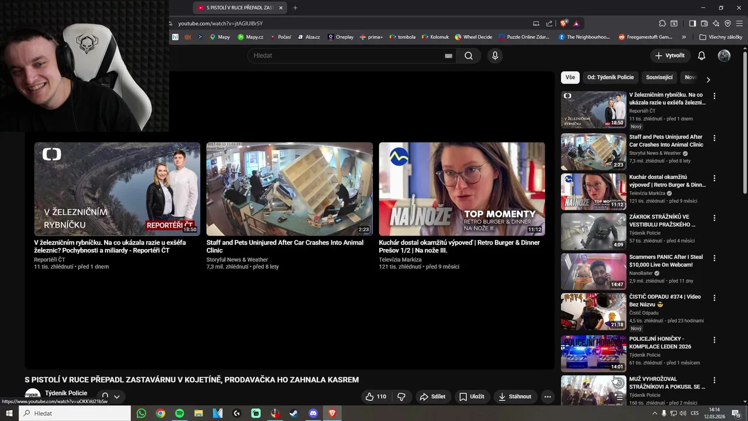Screen dimensions: 748x421
Task: Click the cast icon in address bar
Action: click(536, 23)
